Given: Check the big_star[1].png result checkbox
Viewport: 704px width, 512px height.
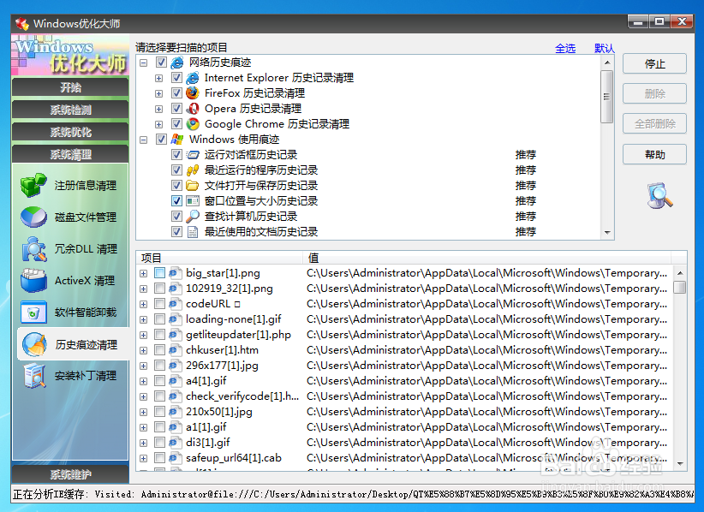Looking at the screenshot, I should click(159, 273).
